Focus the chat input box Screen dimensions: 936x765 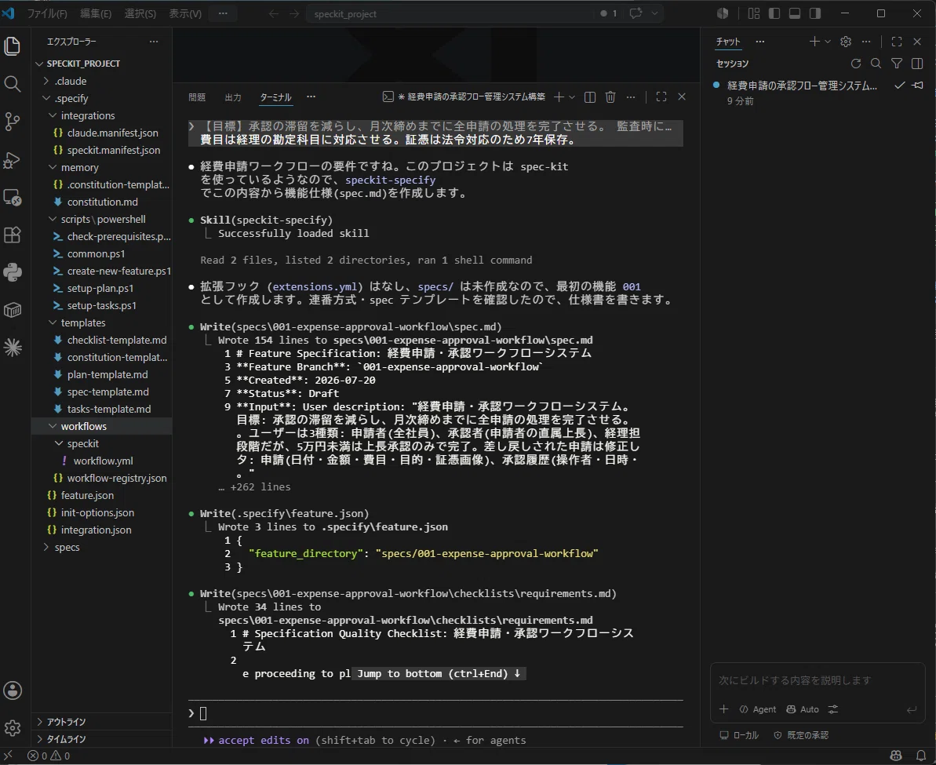pyautogui.click(x=818, y=681)
